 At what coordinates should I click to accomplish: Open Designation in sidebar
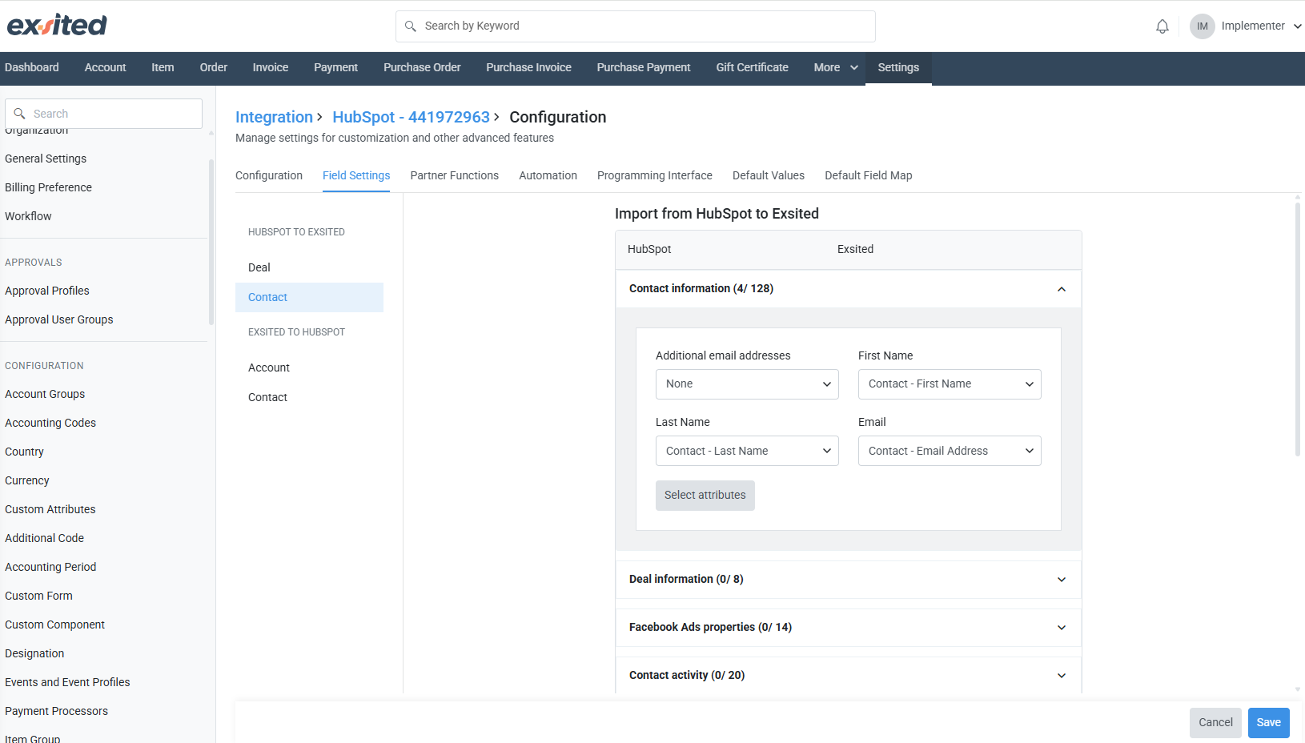tap(34, 653)
